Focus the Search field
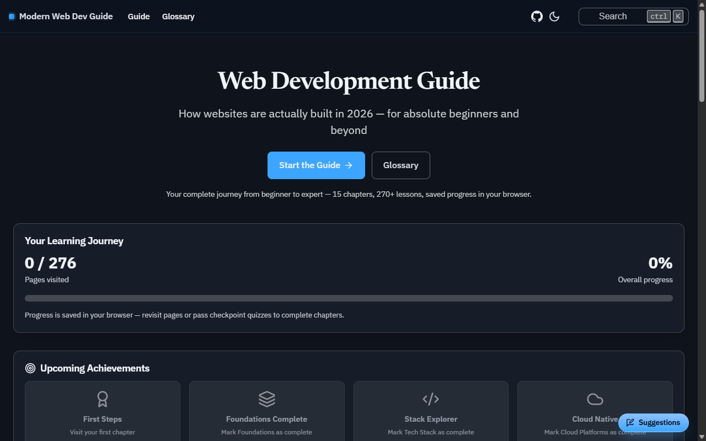This screenshot has height=441, width=706. [633, 17]
